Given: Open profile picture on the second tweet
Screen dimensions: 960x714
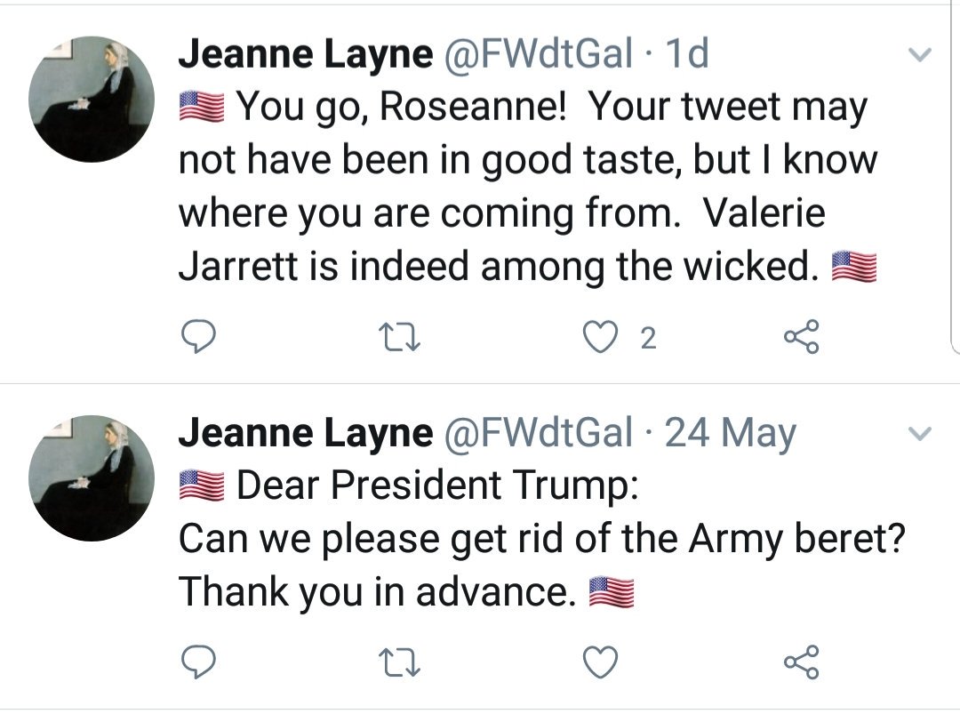Looking at the screenshot, I should click(92, 478).
